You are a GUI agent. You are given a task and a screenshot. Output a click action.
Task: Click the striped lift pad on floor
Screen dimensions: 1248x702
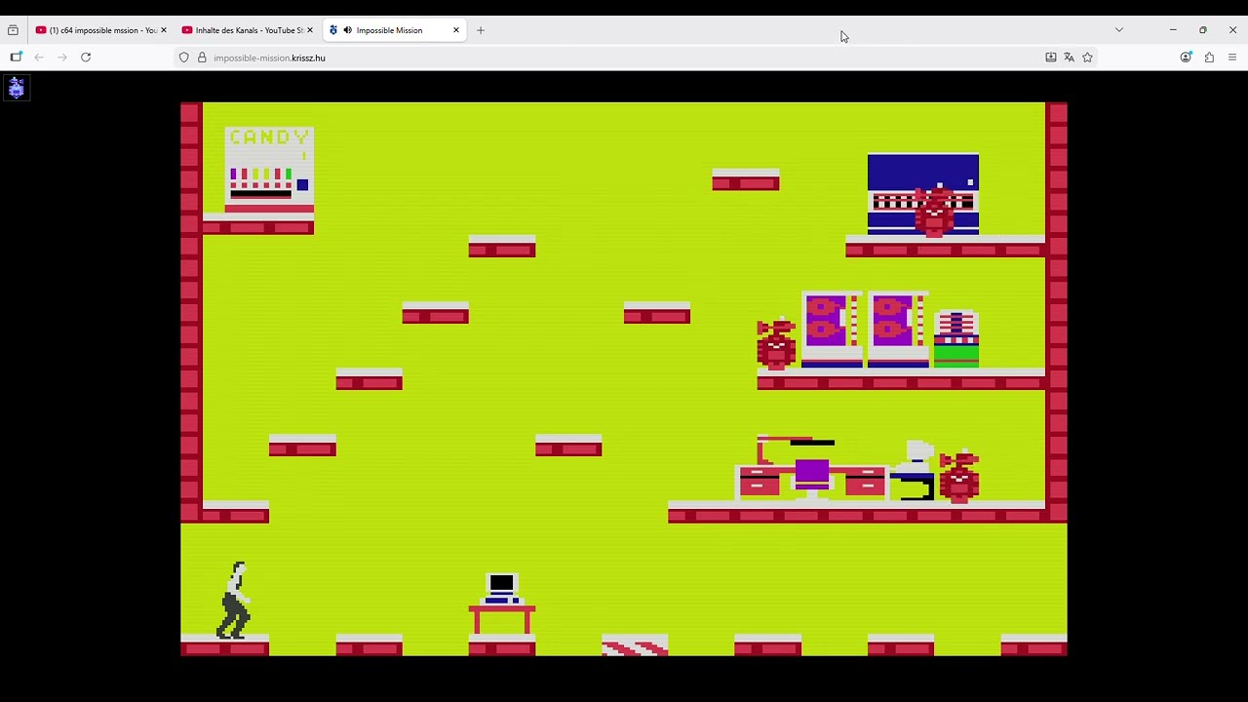click(x=635, y=646)
